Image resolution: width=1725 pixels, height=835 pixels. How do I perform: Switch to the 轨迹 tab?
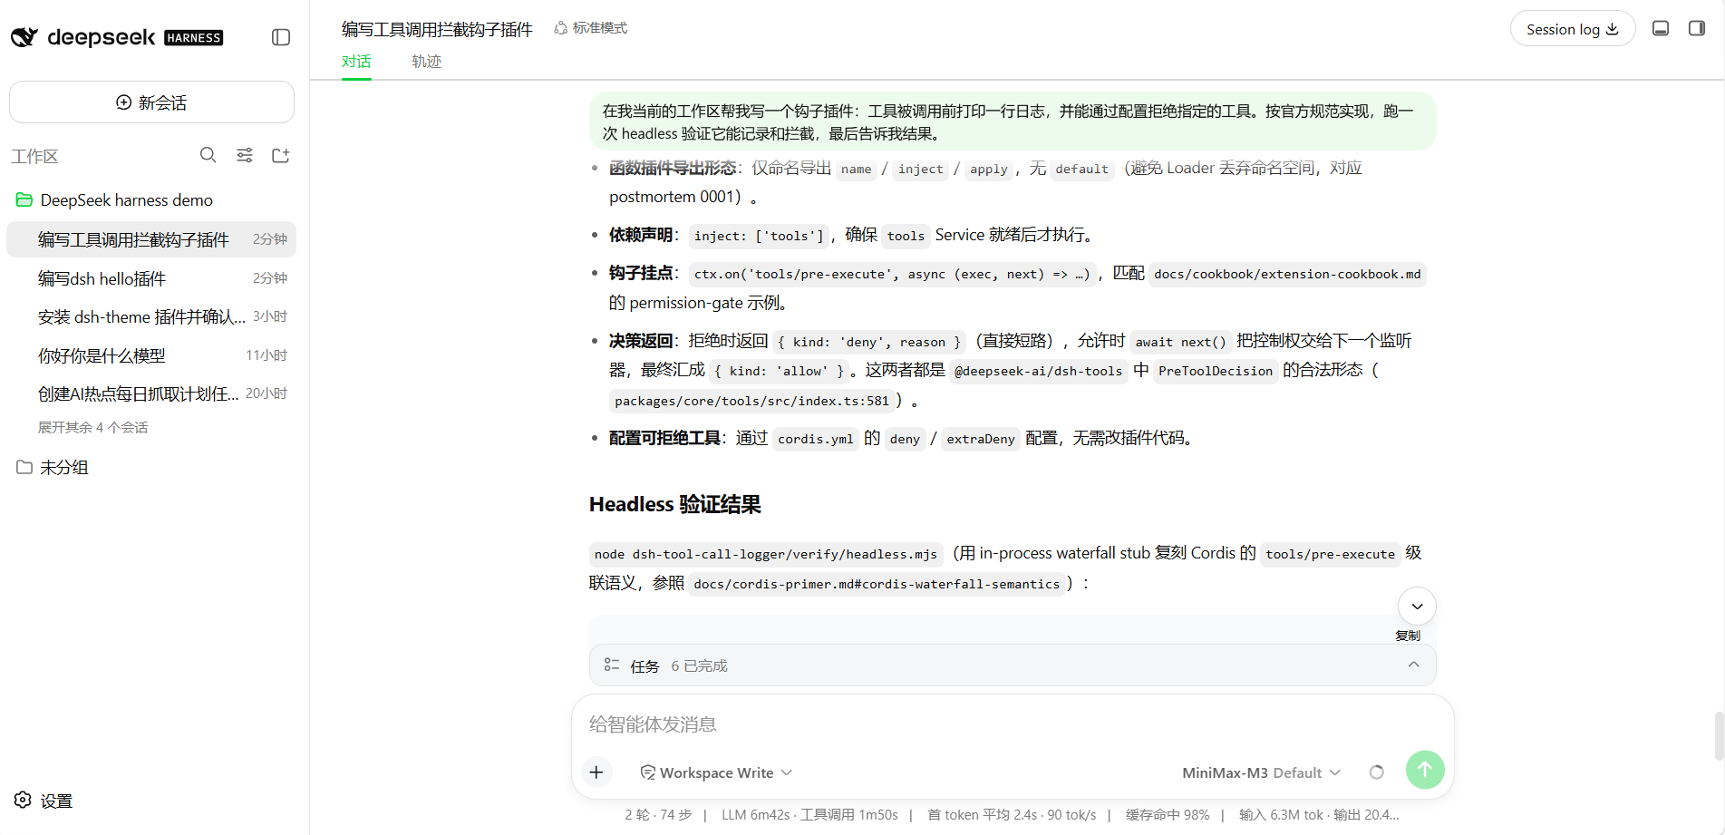(426, 62)
